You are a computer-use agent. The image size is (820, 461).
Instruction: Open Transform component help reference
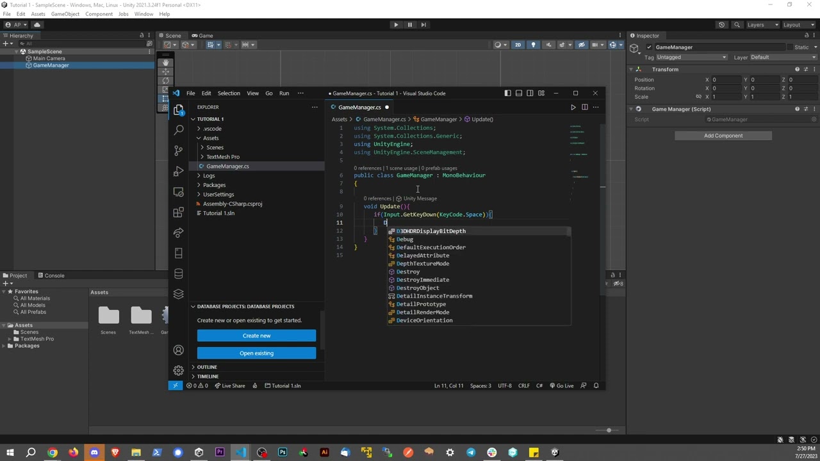coord(797,69)
